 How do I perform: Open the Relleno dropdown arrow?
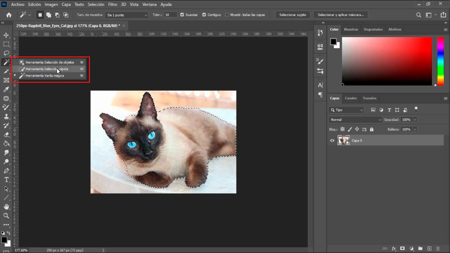[x=415, y=129]
